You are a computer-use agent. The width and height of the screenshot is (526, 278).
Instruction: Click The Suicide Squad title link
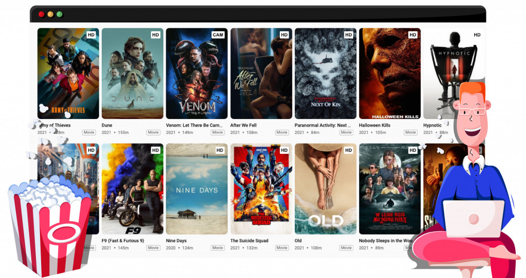click(249, 241)
